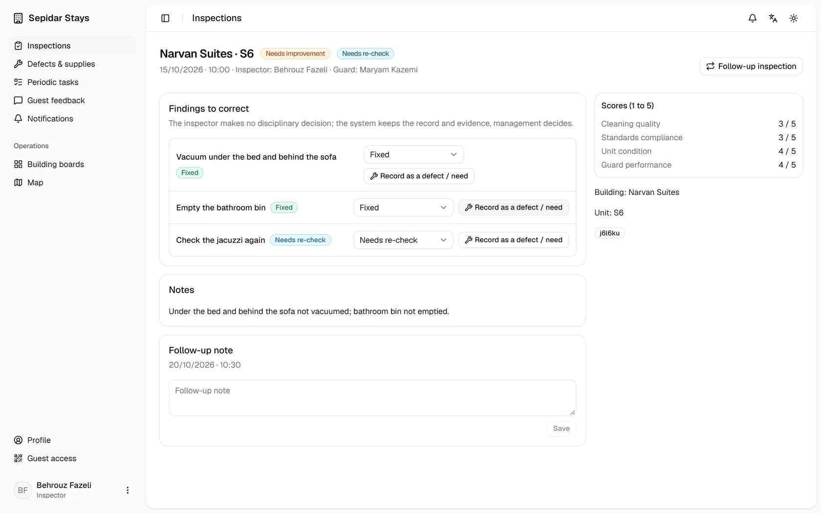Open Profile link in sidebar
Image resolution: width=821 pixels, height=513 pixels.
pyautogui.click(x=72, y=440)
